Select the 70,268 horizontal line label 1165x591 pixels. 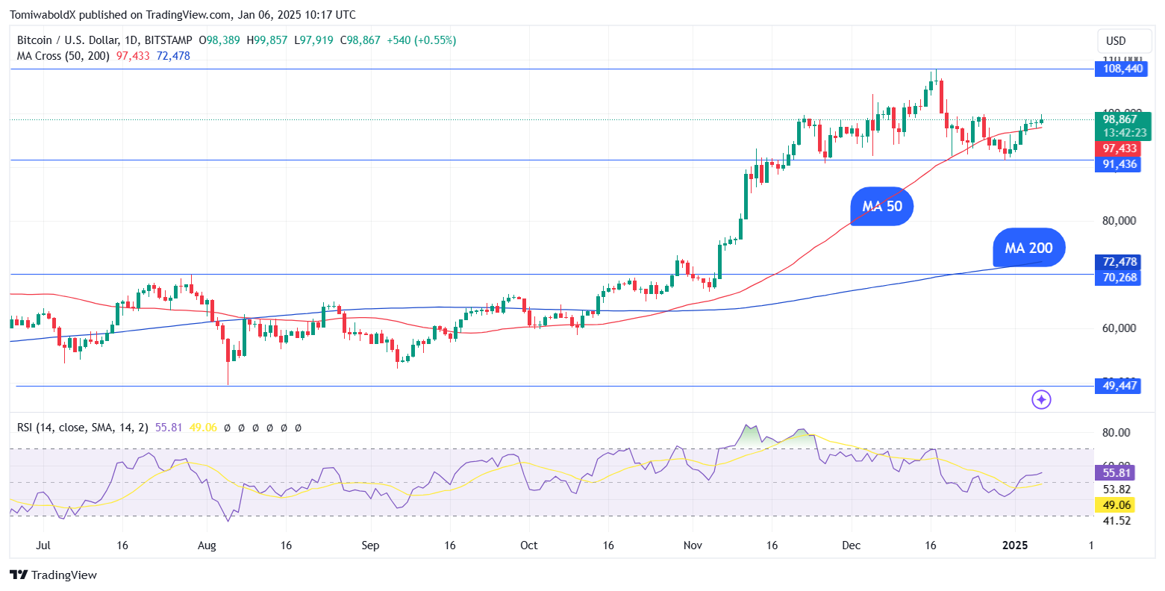click(x=1117, y=278)
